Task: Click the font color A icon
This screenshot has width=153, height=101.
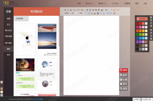Action: [x=74, y=10]
